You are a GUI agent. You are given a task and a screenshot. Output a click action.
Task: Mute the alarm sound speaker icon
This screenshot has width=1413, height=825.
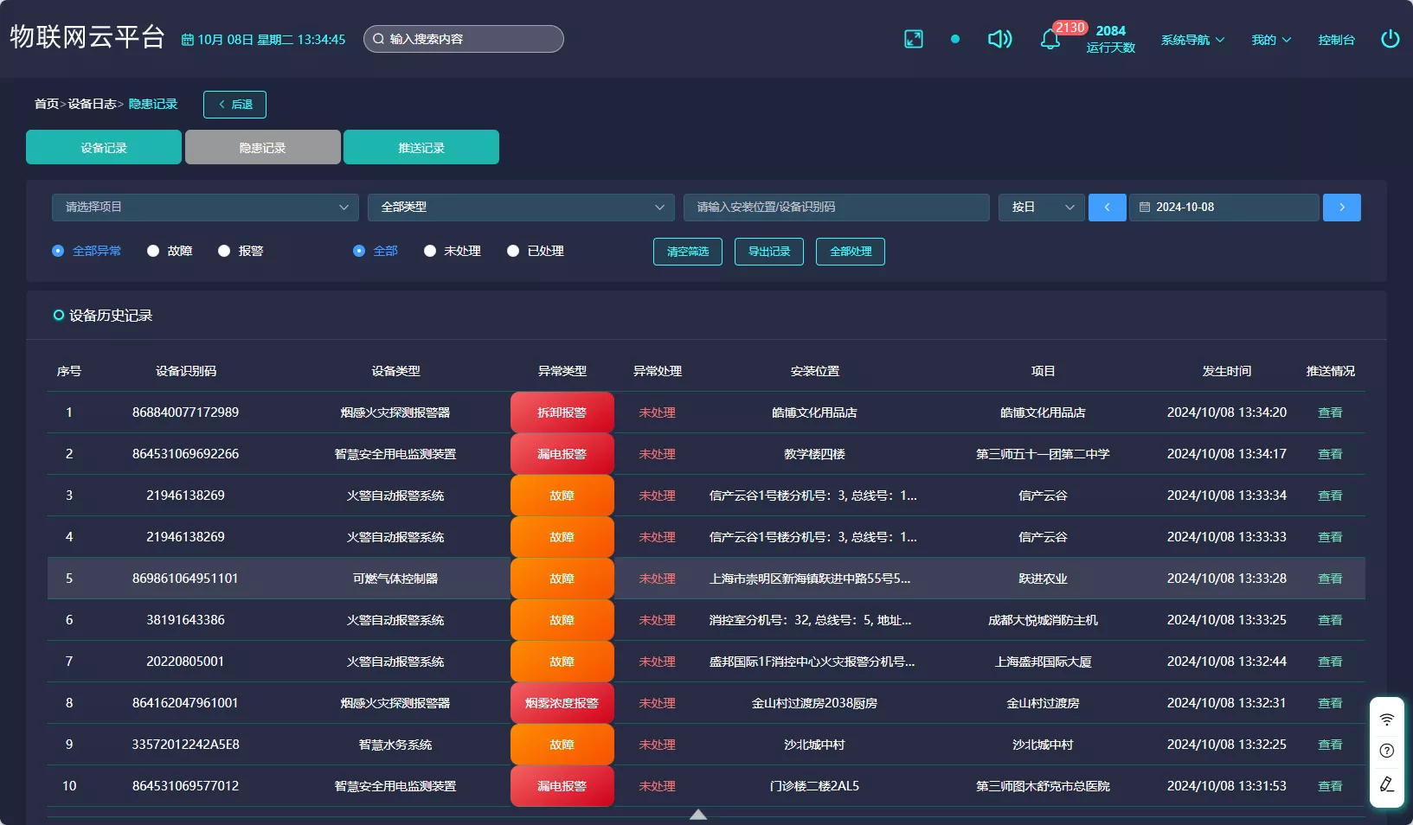999,39
